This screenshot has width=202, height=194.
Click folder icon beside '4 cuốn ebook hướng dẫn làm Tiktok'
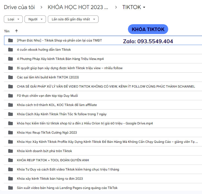(10, 50)
